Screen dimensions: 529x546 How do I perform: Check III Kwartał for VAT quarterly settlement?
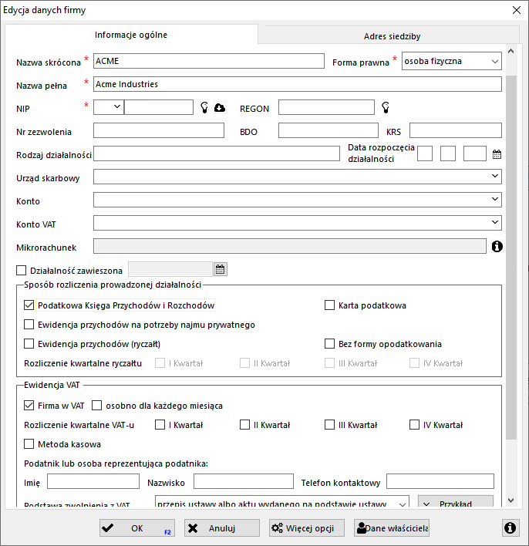point(329,425)
